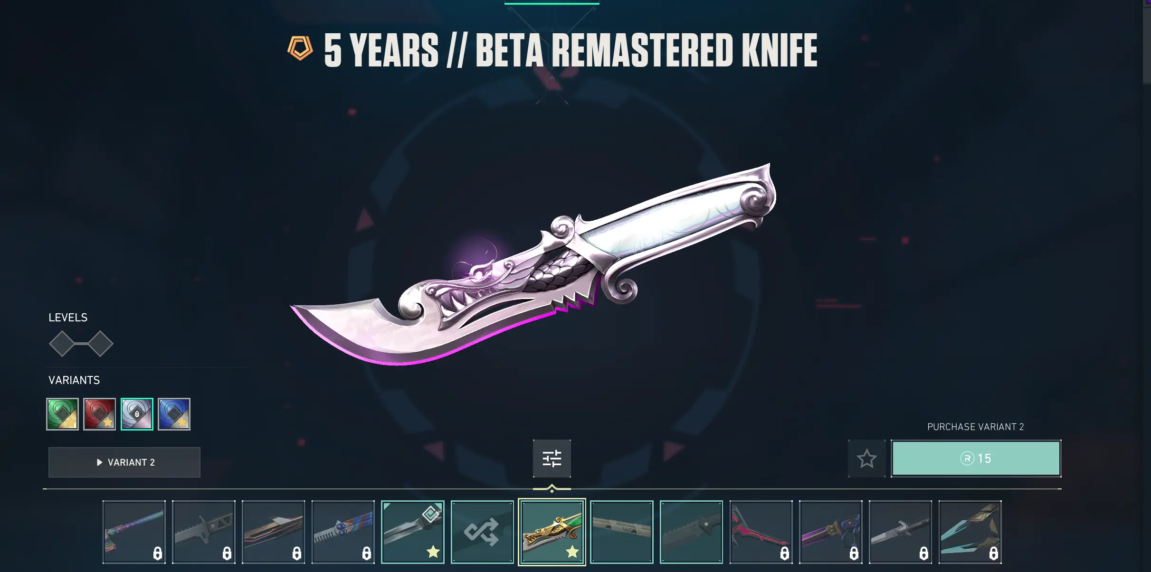Choose the locked white variant swatch

tap(137, 414)
